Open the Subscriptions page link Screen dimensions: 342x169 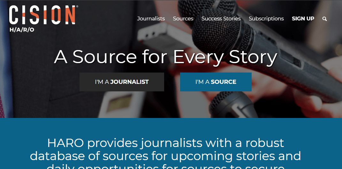266,19
